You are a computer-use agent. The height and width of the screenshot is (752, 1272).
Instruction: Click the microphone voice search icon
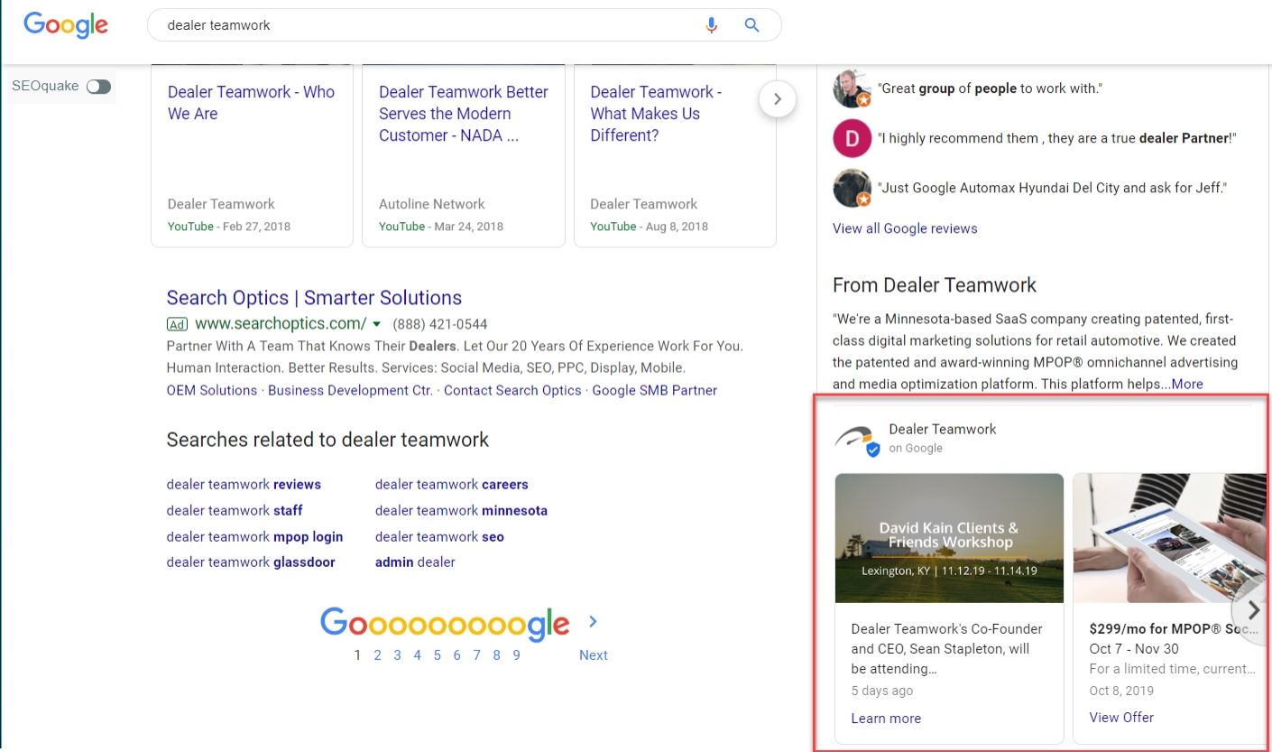(712, 25)
